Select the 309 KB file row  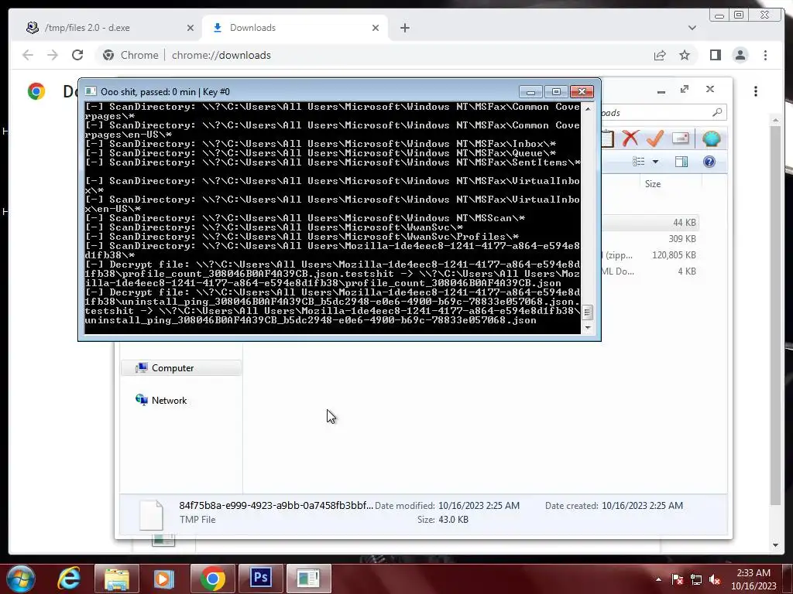650,239
